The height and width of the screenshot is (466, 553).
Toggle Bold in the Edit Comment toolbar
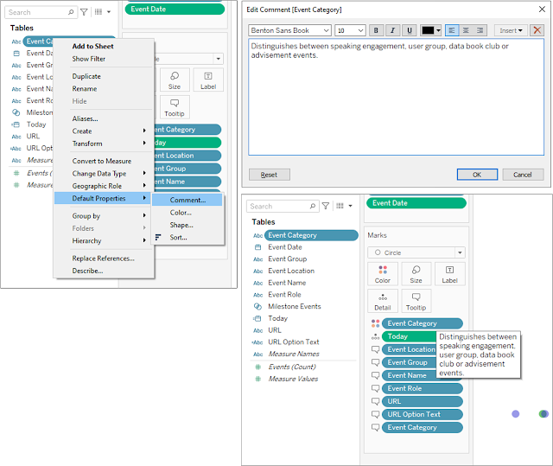[x=376, y=30]
